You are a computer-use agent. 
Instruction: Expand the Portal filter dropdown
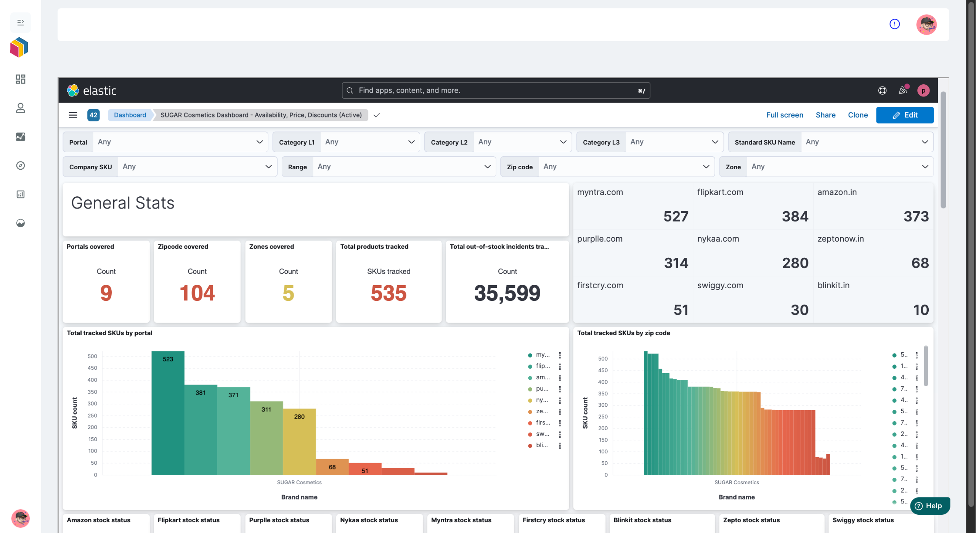pos(165,142)
